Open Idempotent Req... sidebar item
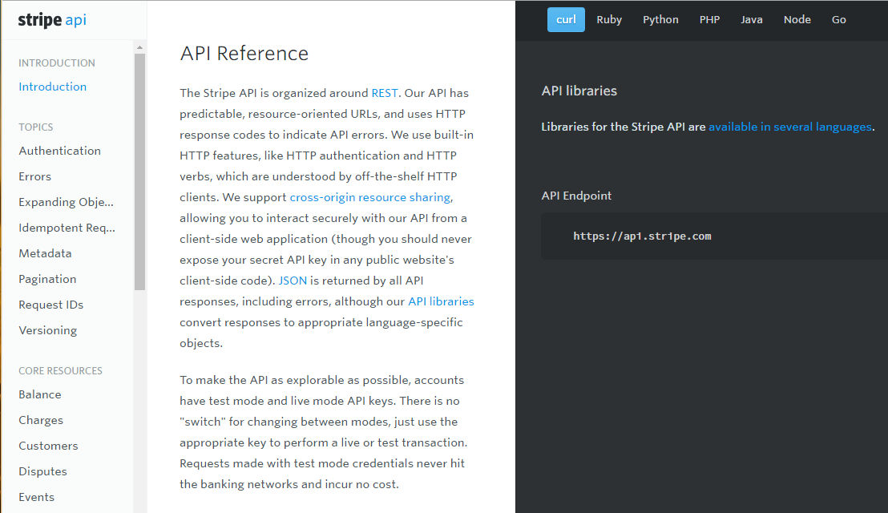Viewport: 888px width, 513px height. [x=67, y=228]
